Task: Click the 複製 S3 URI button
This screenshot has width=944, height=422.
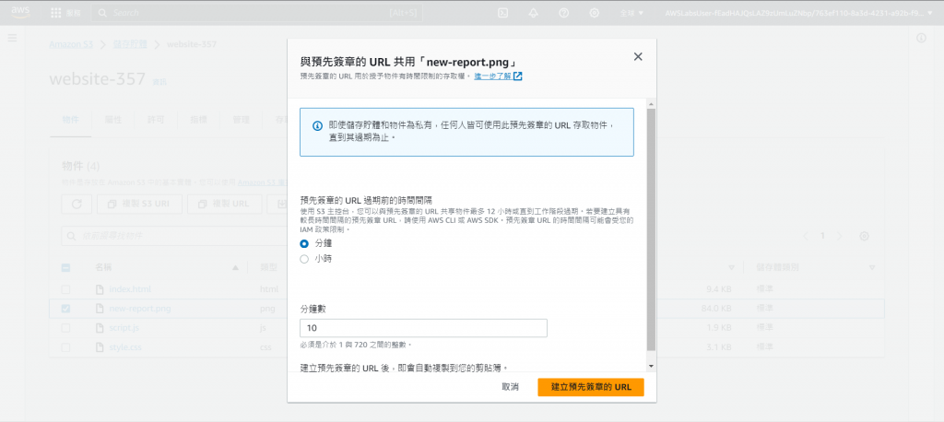Action: (x=140, y=204)
